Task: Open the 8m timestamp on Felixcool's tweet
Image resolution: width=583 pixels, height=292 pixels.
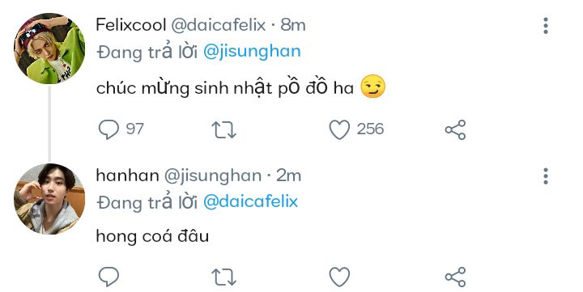Action: (x=293, y=25)
